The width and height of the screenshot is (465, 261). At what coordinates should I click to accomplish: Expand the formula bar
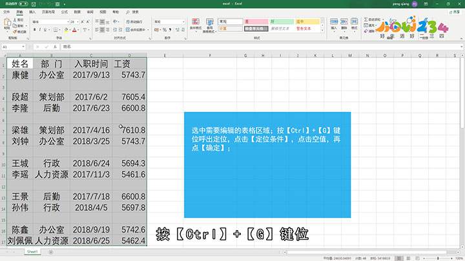[x=462, y=47]
